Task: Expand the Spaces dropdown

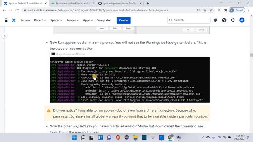Action: click(x=56, y=20)
